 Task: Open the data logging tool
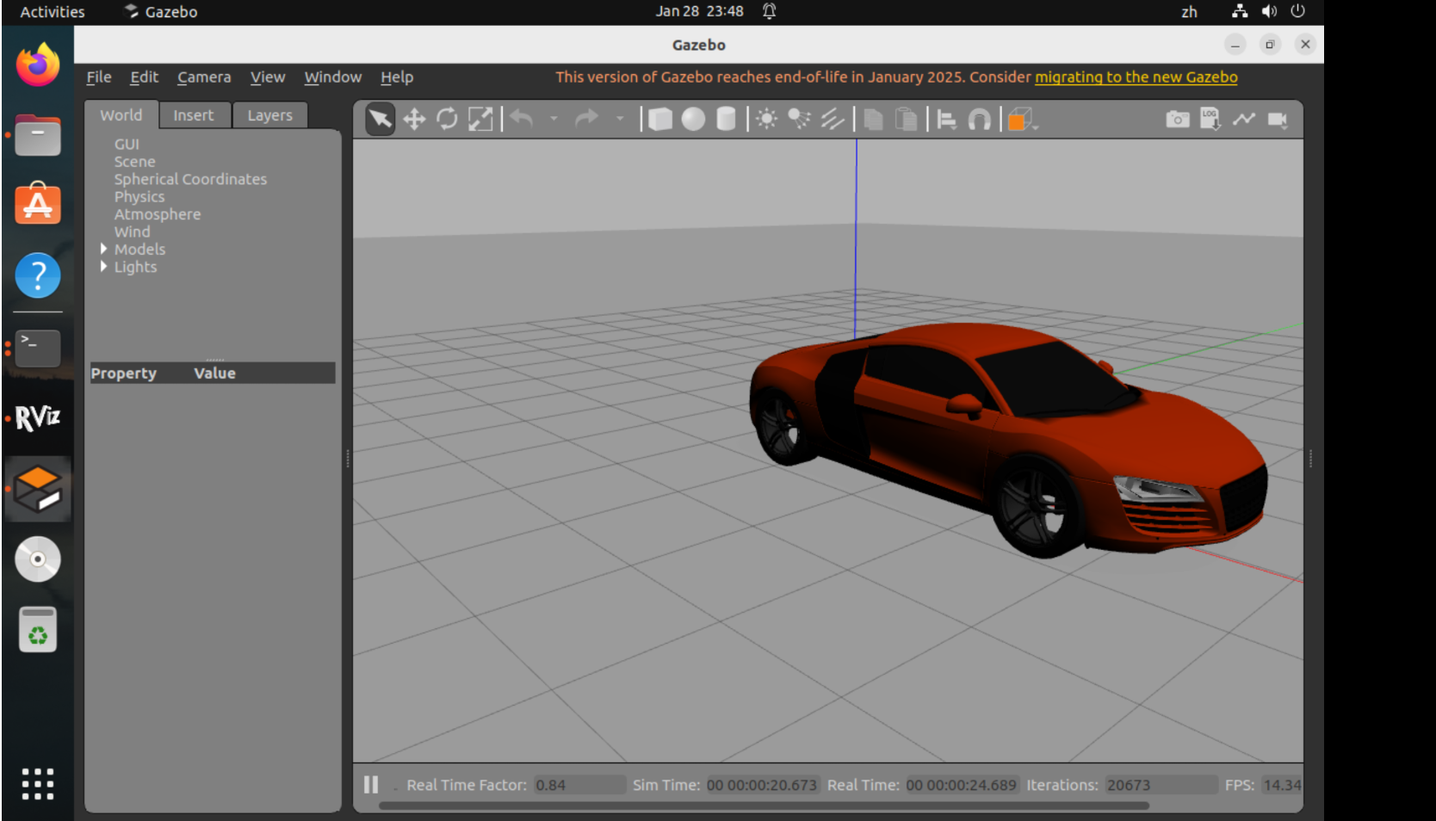click(x=1210, y=119)
